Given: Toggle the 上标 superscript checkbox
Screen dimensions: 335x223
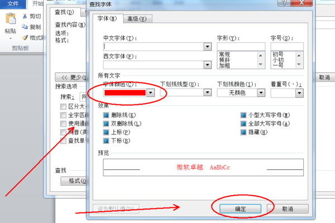Looking at the screenshot, I should [x=106, y=132].
